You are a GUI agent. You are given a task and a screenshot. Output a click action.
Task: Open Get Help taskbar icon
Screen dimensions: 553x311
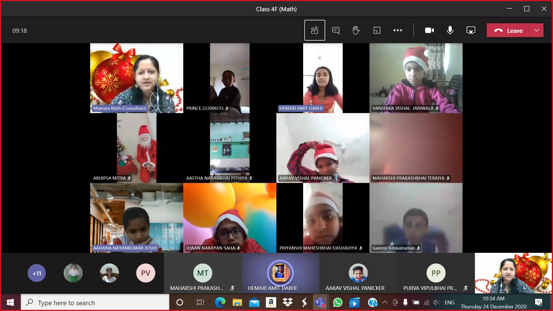click(x=373, y=302)
